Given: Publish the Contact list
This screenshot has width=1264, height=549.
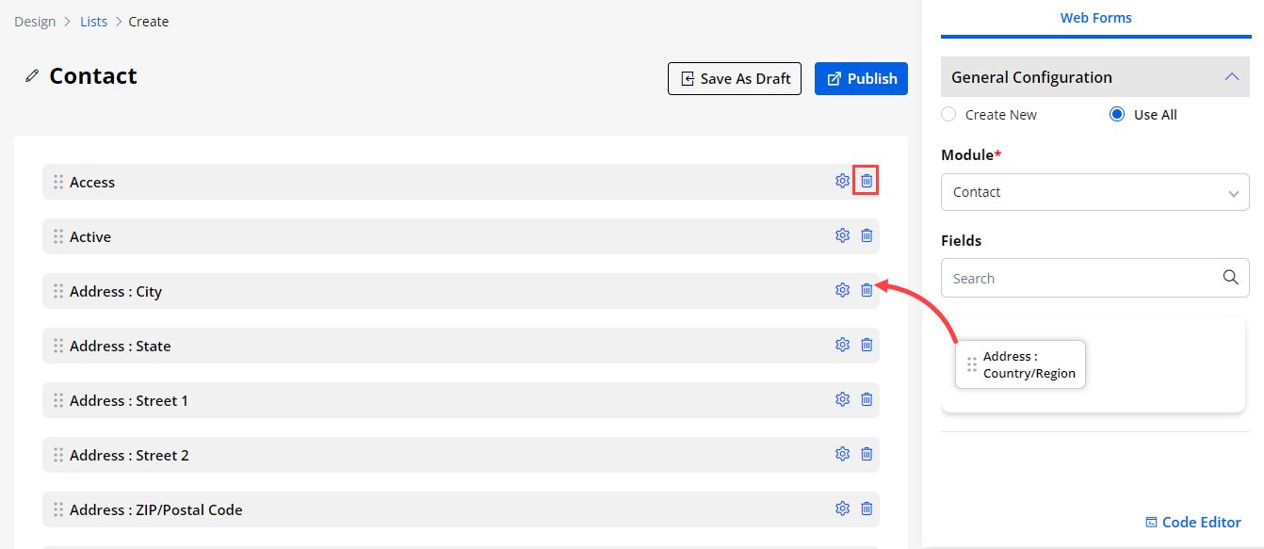Looking at the screenshot, I should click(x=861, y=79).
